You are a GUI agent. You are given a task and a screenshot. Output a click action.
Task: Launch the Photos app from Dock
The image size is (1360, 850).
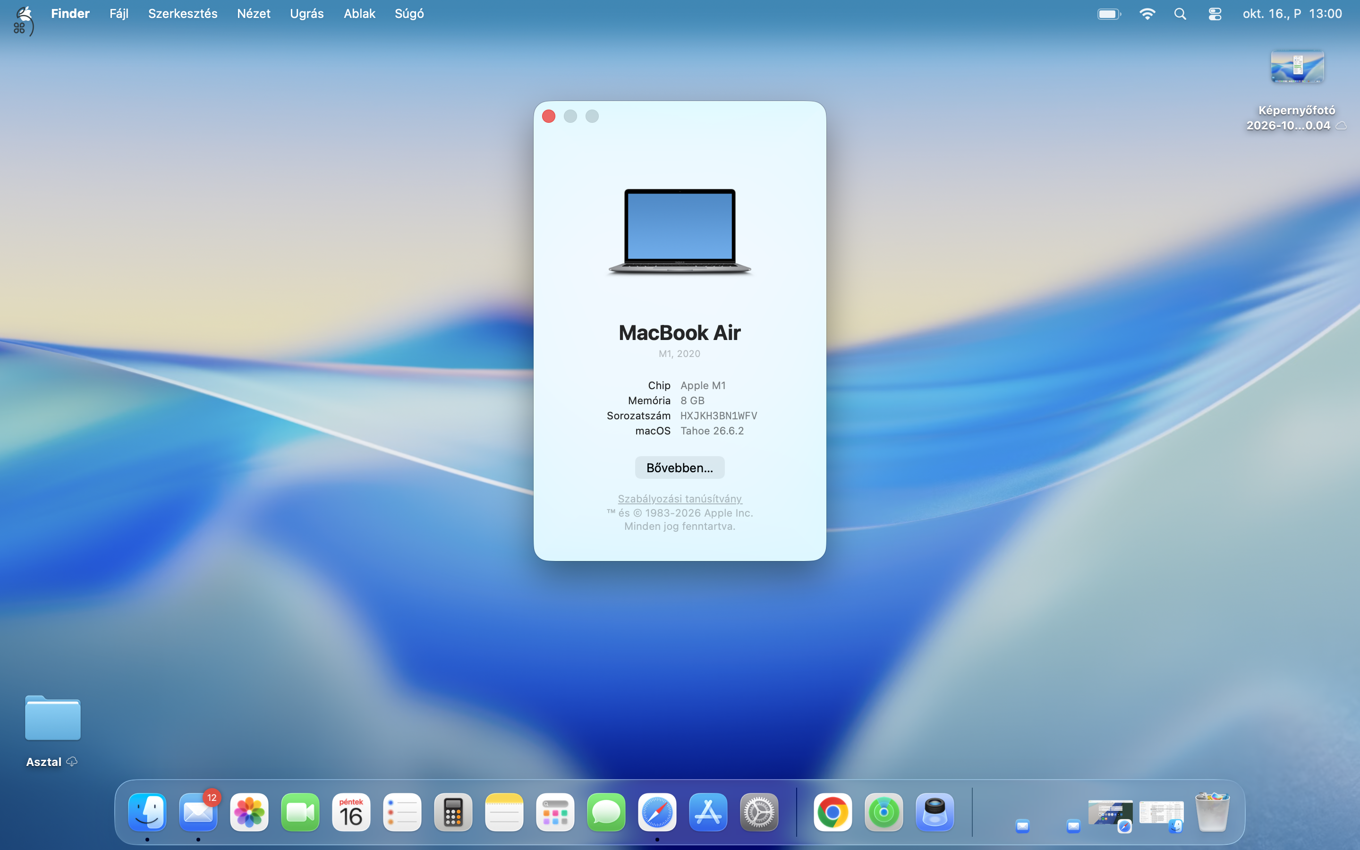(249, 812)
